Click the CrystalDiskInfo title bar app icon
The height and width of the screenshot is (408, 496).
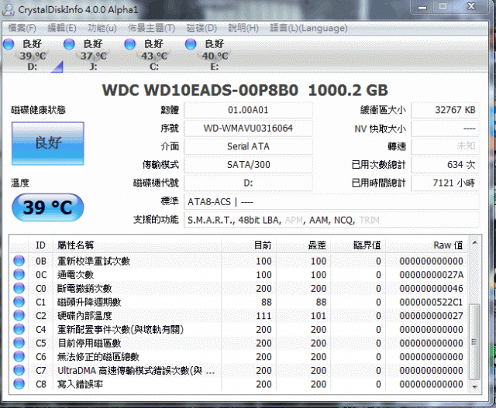9,9
